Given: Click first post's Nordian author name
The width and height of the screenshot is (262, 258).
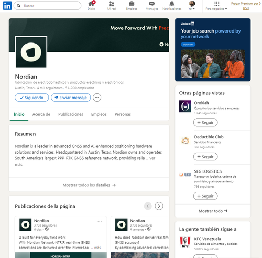Looking at the screenshot, I should point(41,221).
